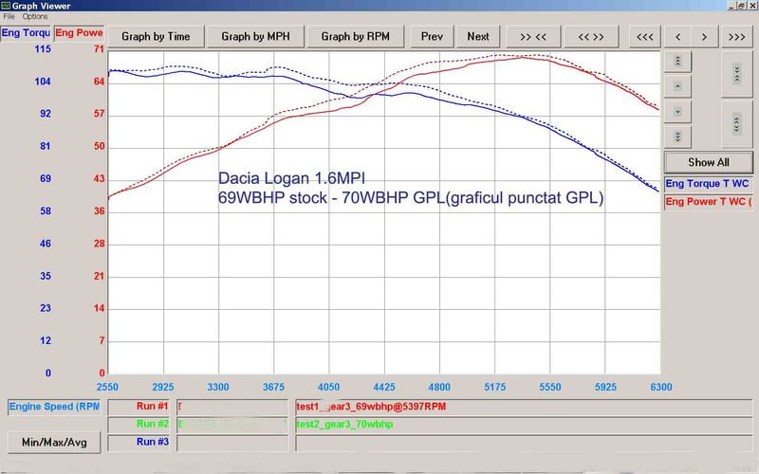Click the 104 torque axis value
759x474 pixels.
coord(43,82)
